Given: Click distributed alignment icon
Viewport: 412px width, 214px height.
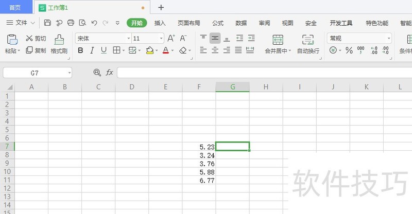Looking at the screenshot, I should [250, 50].
